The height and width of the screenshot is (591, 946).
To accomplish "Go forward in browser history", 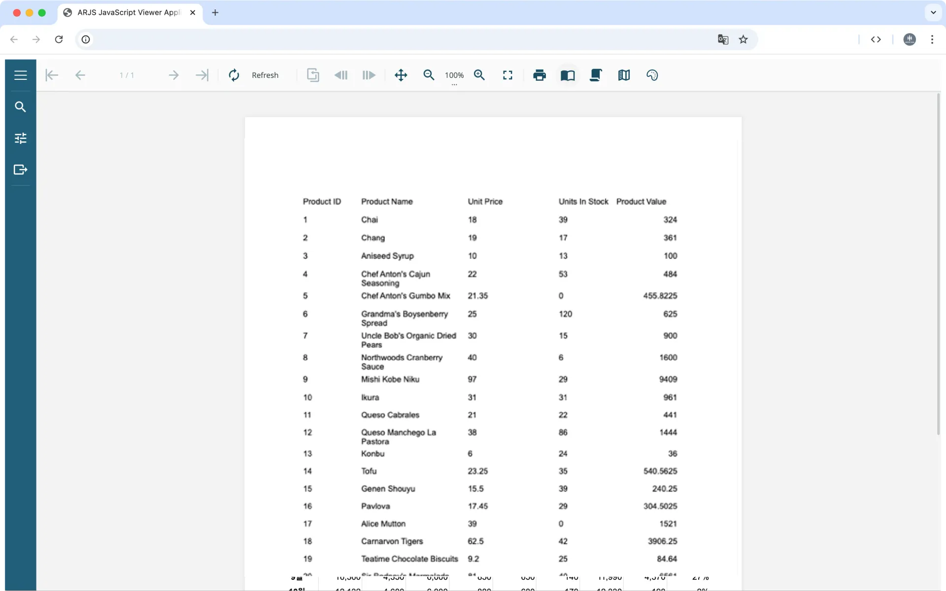I will (x=36, y=39).
